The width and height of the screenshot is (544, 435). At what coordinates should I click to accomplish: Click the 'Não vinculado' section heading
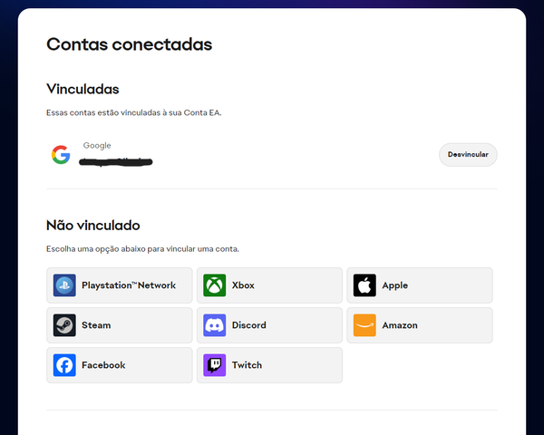click(93, 225)
